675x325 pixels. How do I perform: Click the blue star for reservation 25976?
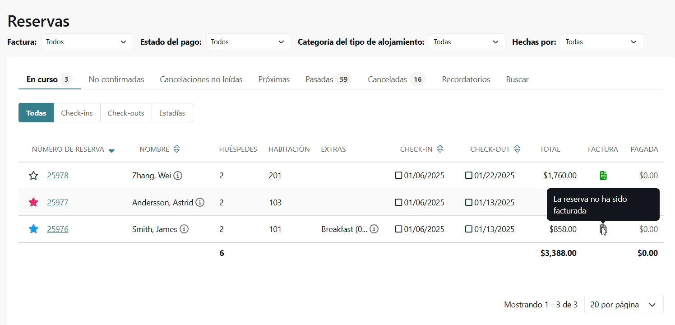33,229
